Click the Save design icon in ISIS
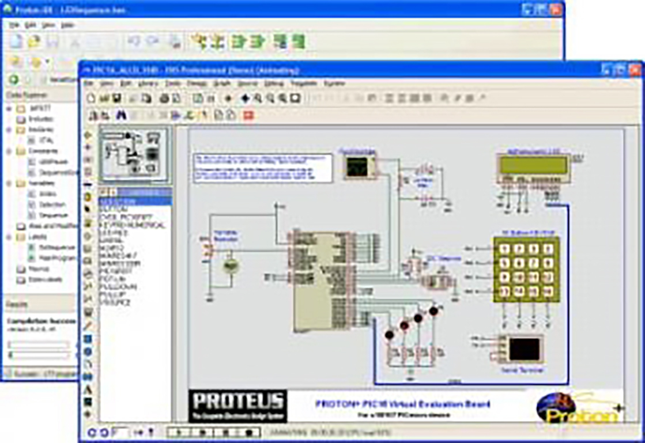The height and width of the screenshot is (443, 645). (x=117, y=99)
